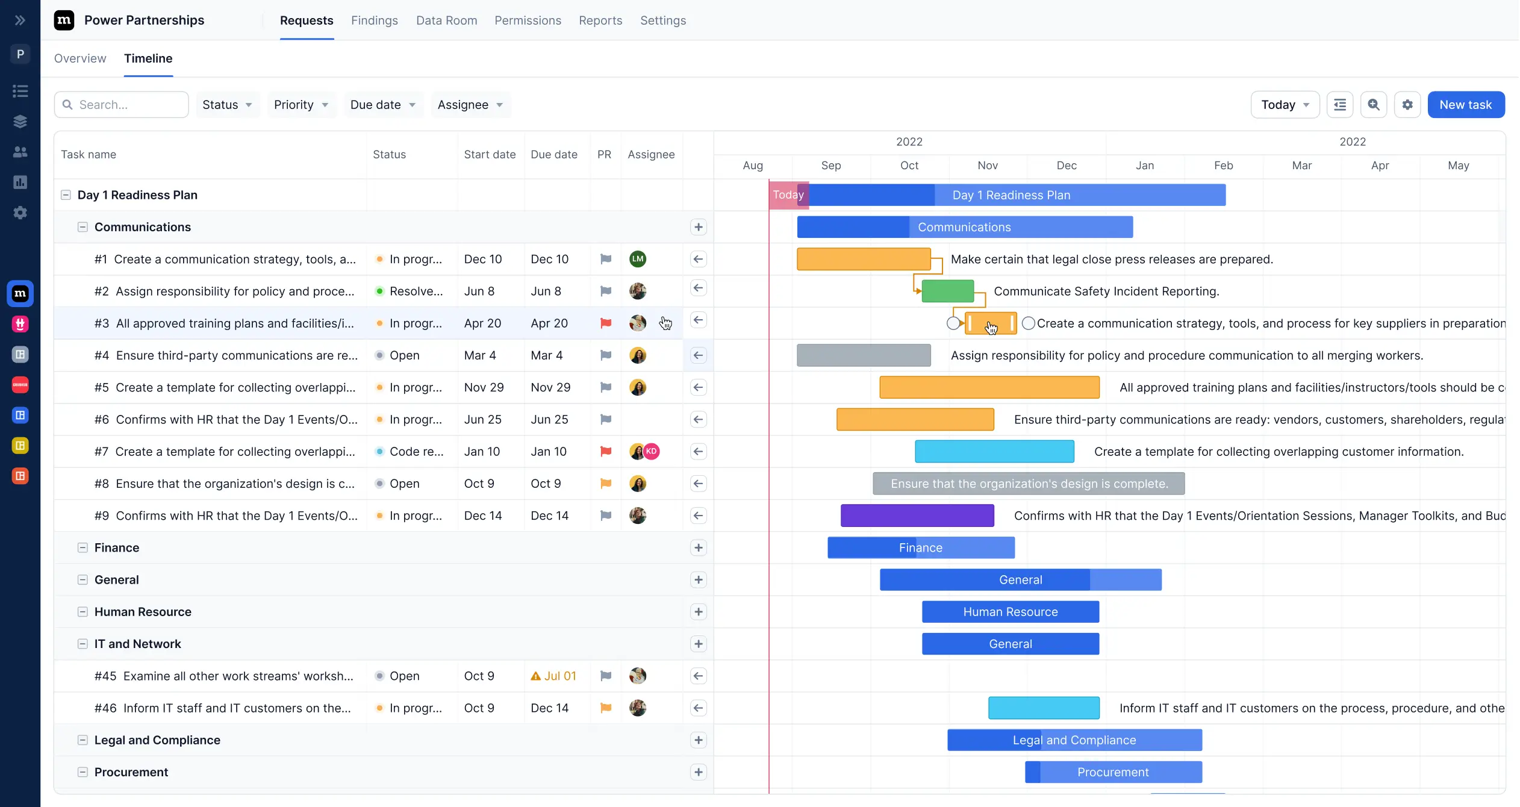Open the Assignee filter dropdown
The width and height of the screenshot is (1520, 807).
470,105
